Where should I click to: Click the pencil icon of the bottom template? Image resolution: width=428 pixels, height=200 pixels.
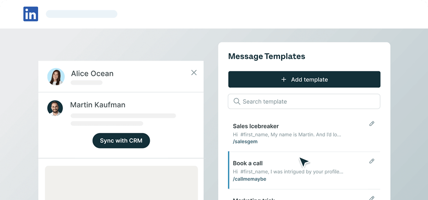[372, 198]
